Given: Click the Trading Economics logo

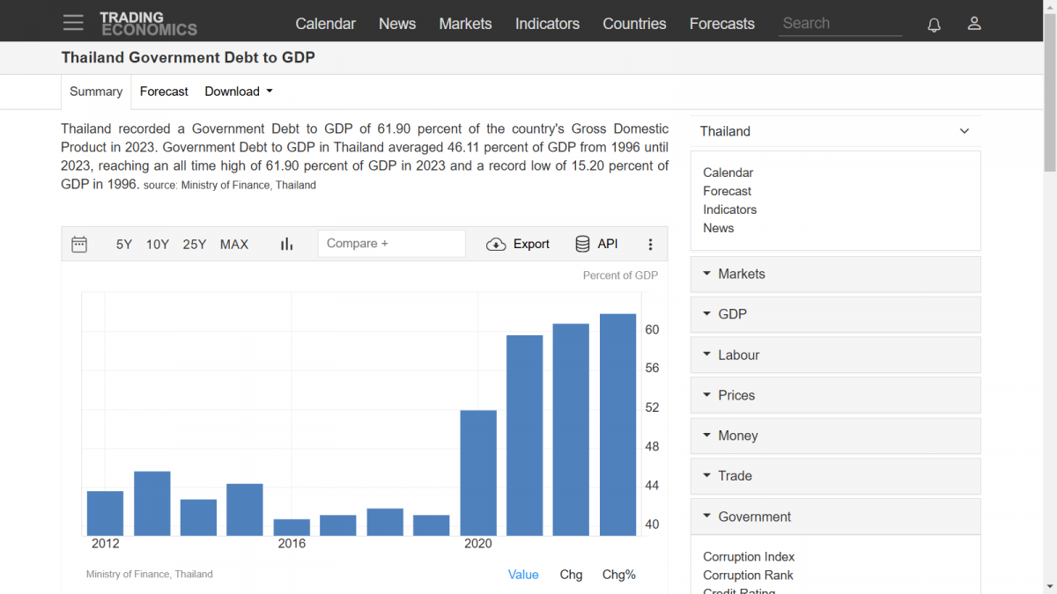Looking at the screenshot, I should click(148, 24).
